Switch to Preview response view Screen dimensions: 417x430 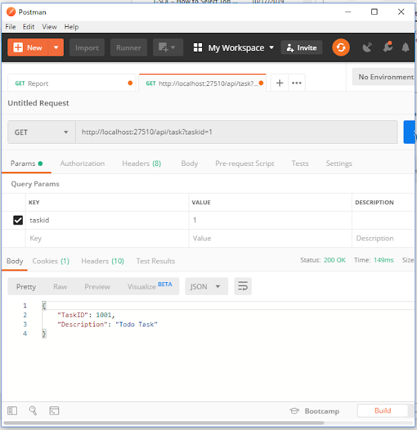pos(97,287)
